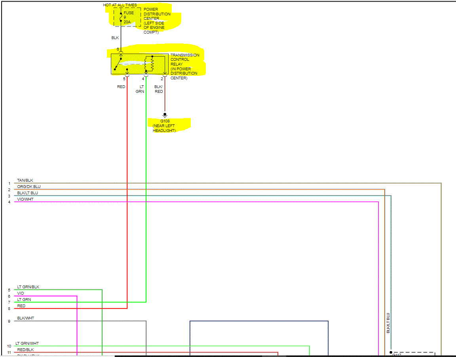The width and height of the screenshot is (456, 357).
Task: Click the TRANSMISSION CONTROL RELAY label
Action: click(x=185, y=66)
